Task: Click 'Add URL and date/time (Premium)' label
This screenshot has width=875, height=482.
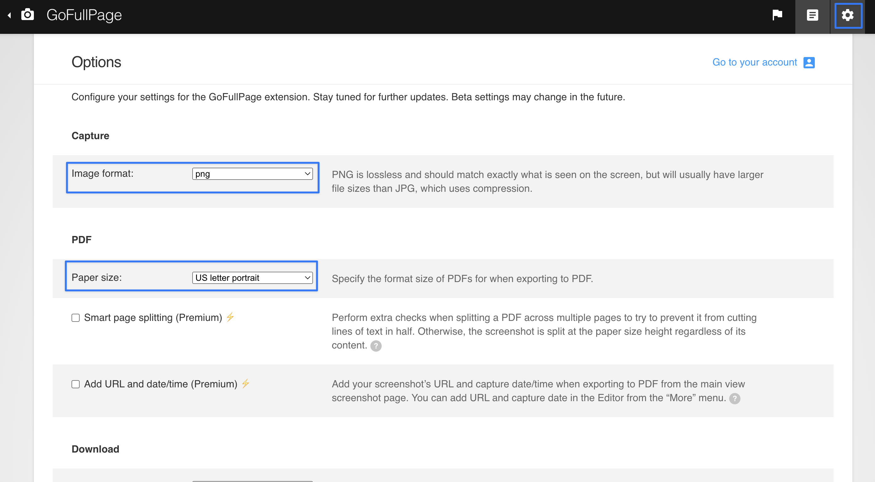Action: coord(161,384)
